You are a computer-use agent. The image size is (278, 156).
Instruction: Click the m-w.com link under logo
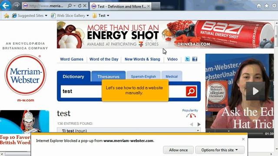click(26, 100)
